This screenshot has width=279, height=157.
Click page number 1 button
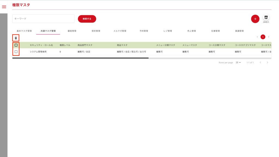(263, 37)
